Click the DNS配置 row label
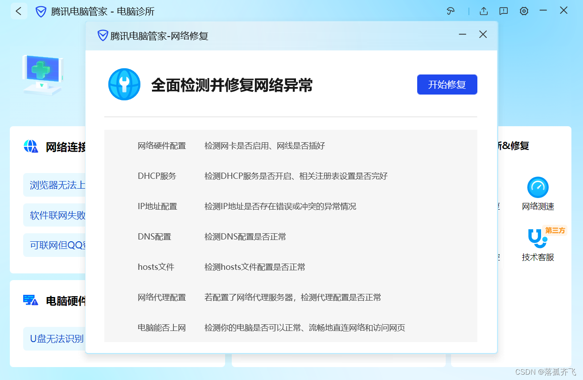 pyautogui.click(x=154, y=237)
